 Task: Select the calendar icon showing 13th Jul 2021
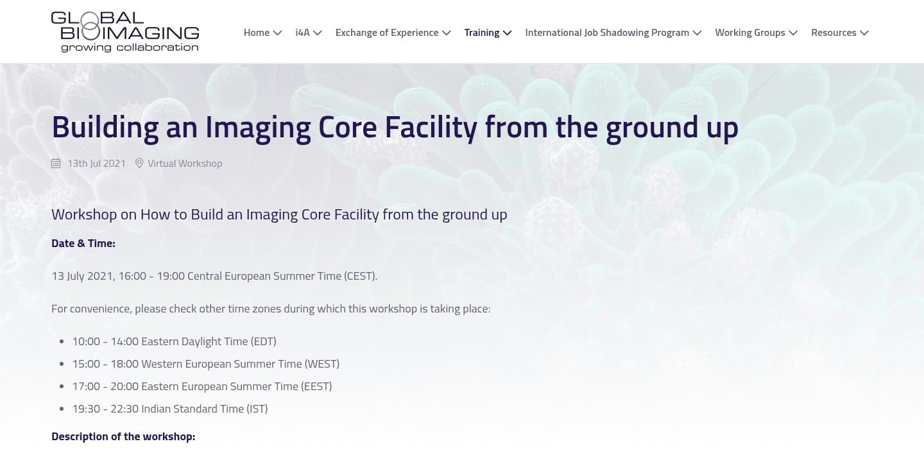[56, 163]
